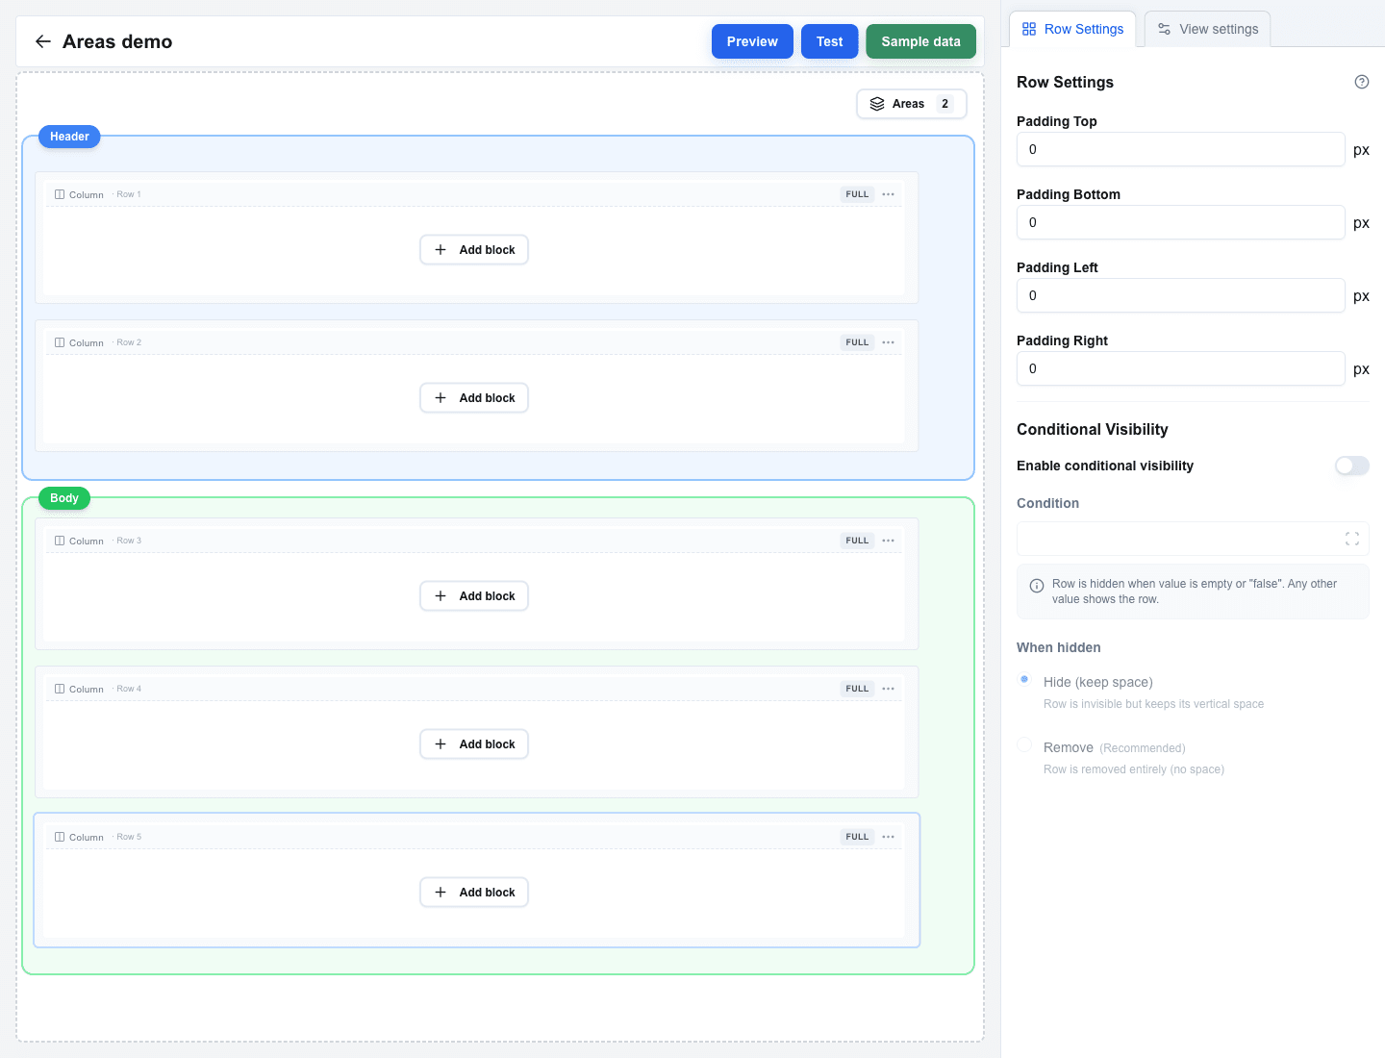The height and width of the screenshot is (1058, 1385).
Task: Open the help icon next to Row Settings
Action: click(1362, 82)
